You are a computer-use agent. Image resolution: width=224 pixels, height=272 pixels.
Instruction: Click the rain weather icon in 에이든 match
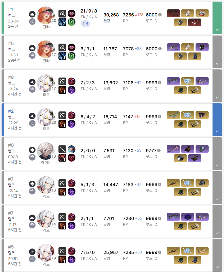click(32, 150)
